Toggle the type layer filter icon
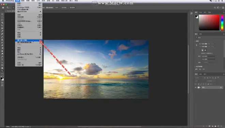This screenshot has height=128, width=225. 210,78
